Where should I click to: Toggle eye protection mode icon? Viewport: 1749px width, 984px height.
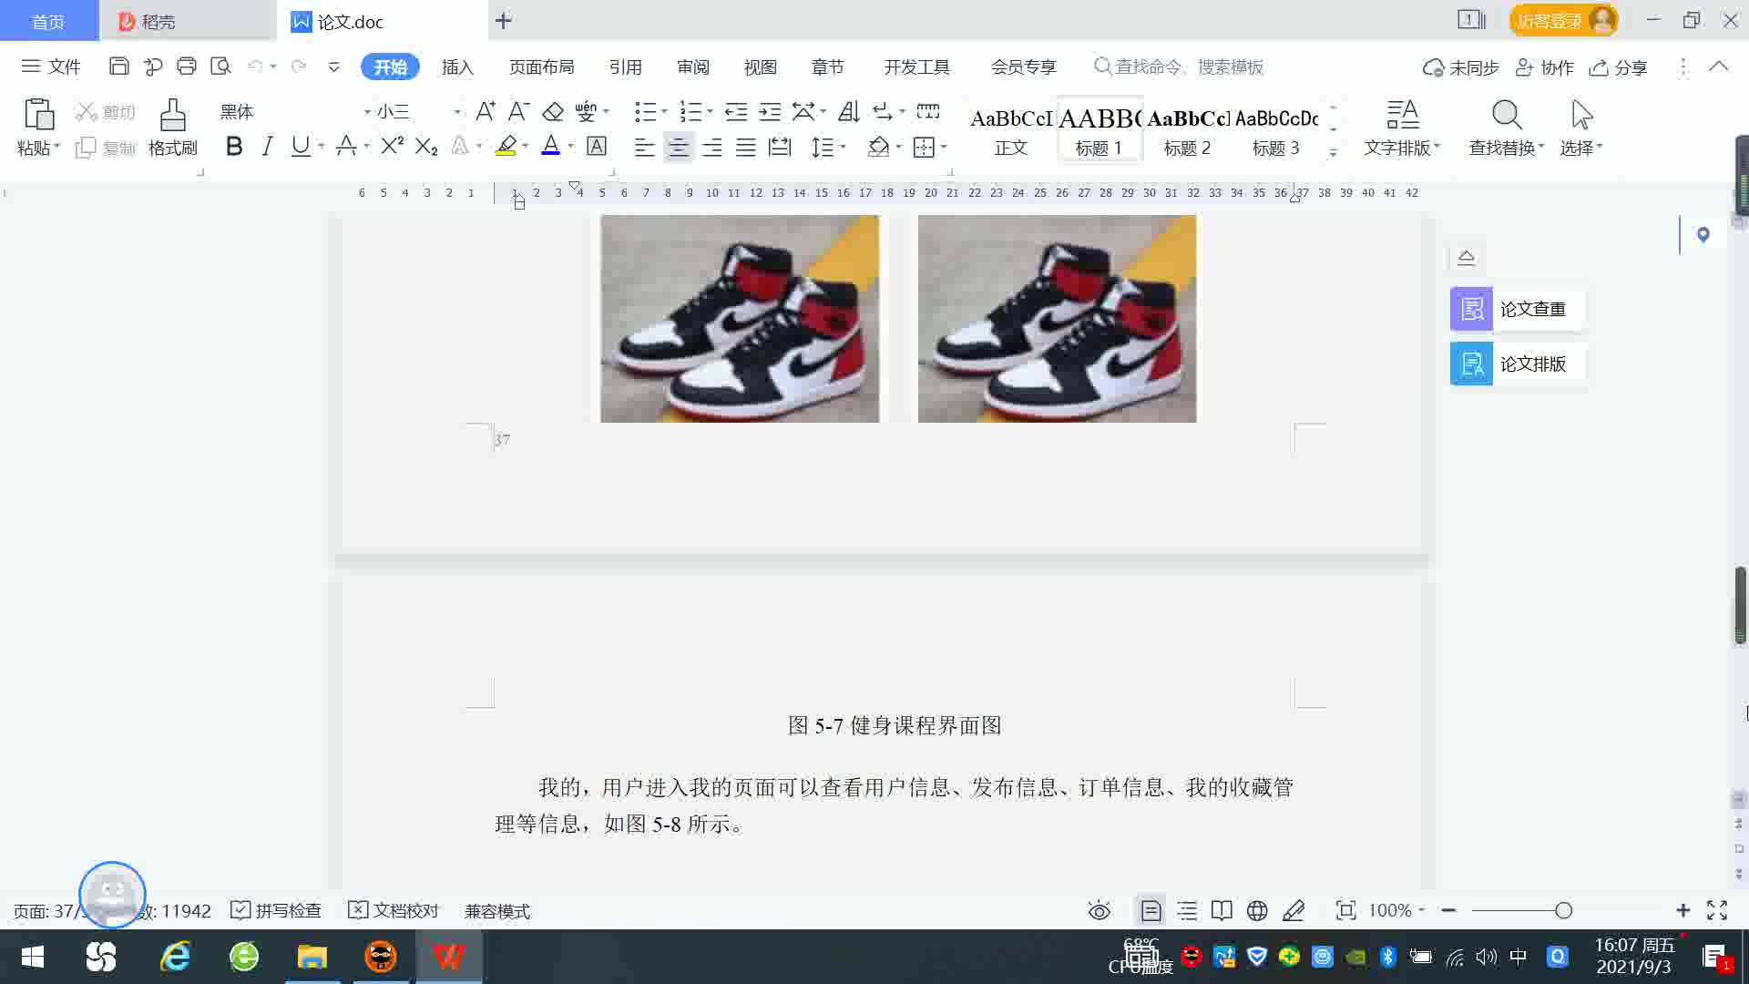(x=1100, y=910)
